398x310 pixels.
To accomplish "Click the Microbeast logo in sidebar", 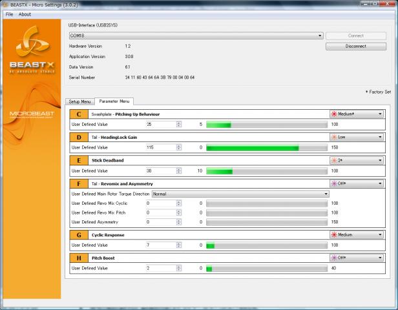I will click(32, 114).
